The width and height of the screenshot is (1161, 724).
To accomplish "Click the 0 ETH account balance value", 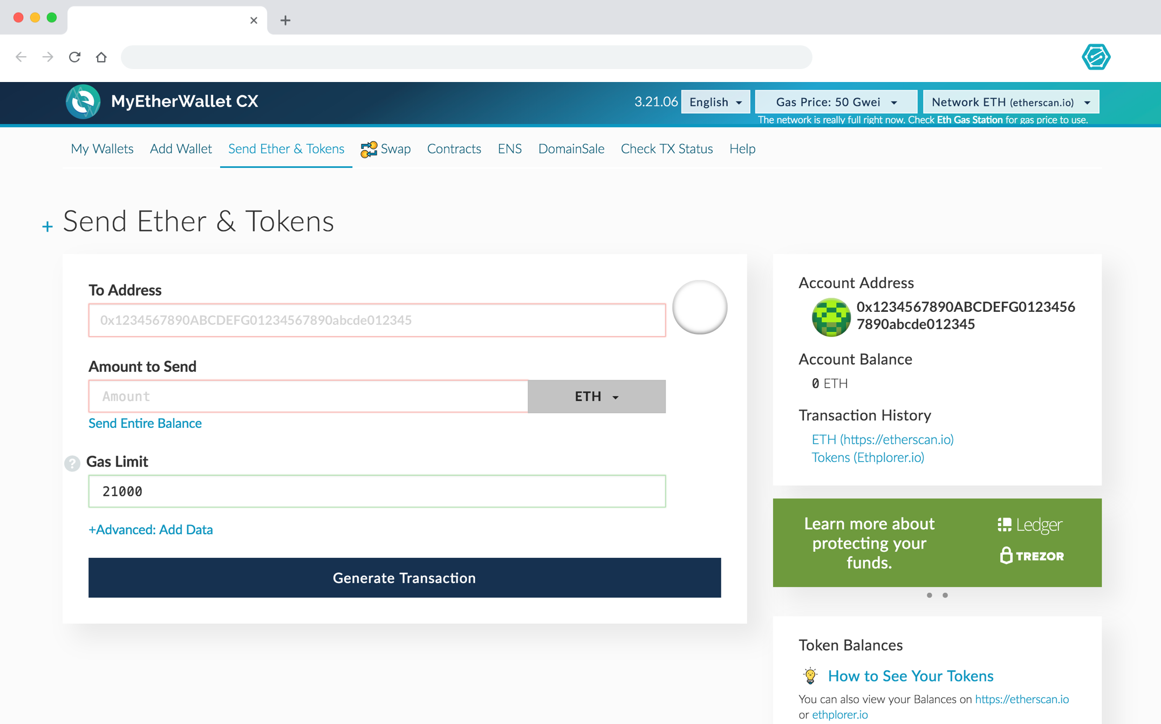I will 829,384.
